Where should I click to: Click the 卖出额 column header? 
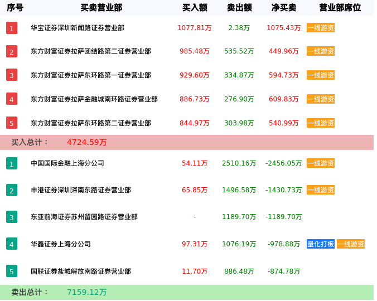(x=239, y=8)
